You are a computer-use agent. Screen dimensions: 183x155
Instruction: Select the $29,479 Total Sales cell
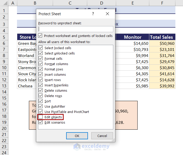(162, 62)
